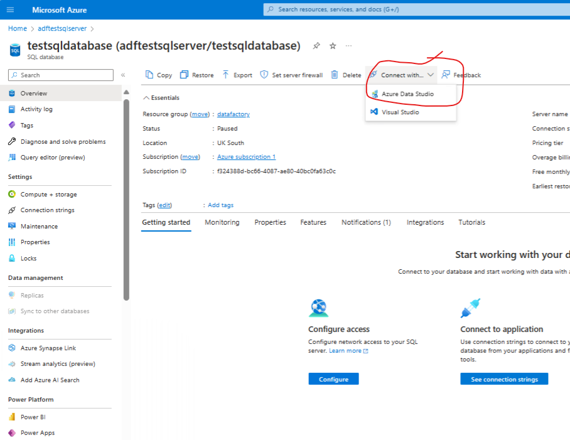The width and height of the screenshot is (570, 440).
Task: Click the Paused status value
Action: pyautogui.click(x=227, y=129)
